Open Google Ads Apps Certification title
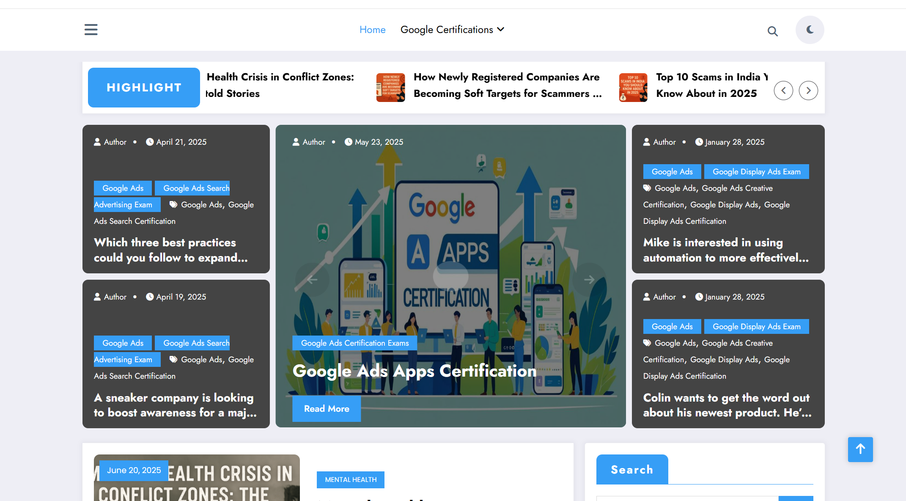The width and height of the screenshot is (906, 501). (x=415, y=371)
